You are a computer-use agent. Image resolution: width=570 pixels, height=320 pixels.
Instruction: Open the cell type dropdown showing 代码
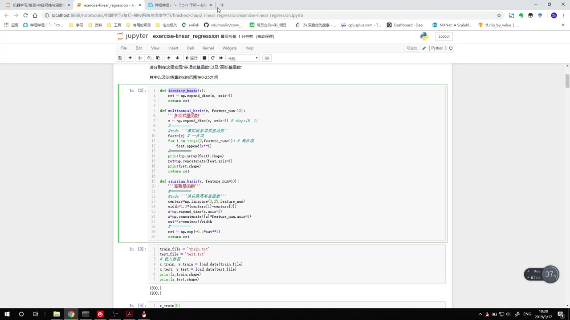(x=243, y=58)
